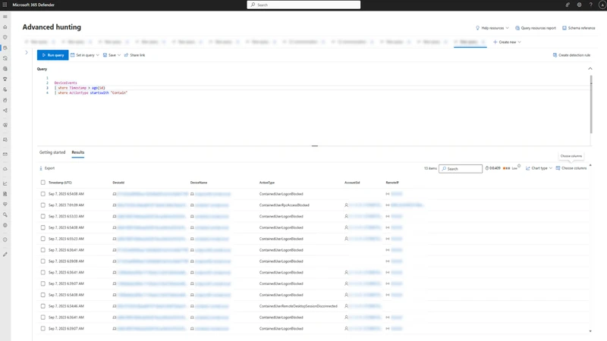Open the Chart type dropdown
Screen dimensions: 607x341
tap(539, 168)
